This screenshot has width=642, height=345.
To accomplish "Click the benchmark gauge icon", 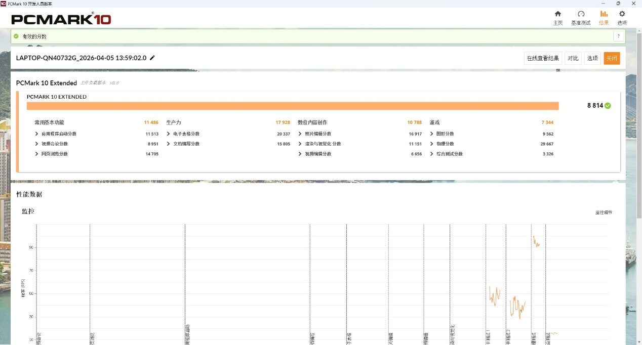I will click(581, 14).
